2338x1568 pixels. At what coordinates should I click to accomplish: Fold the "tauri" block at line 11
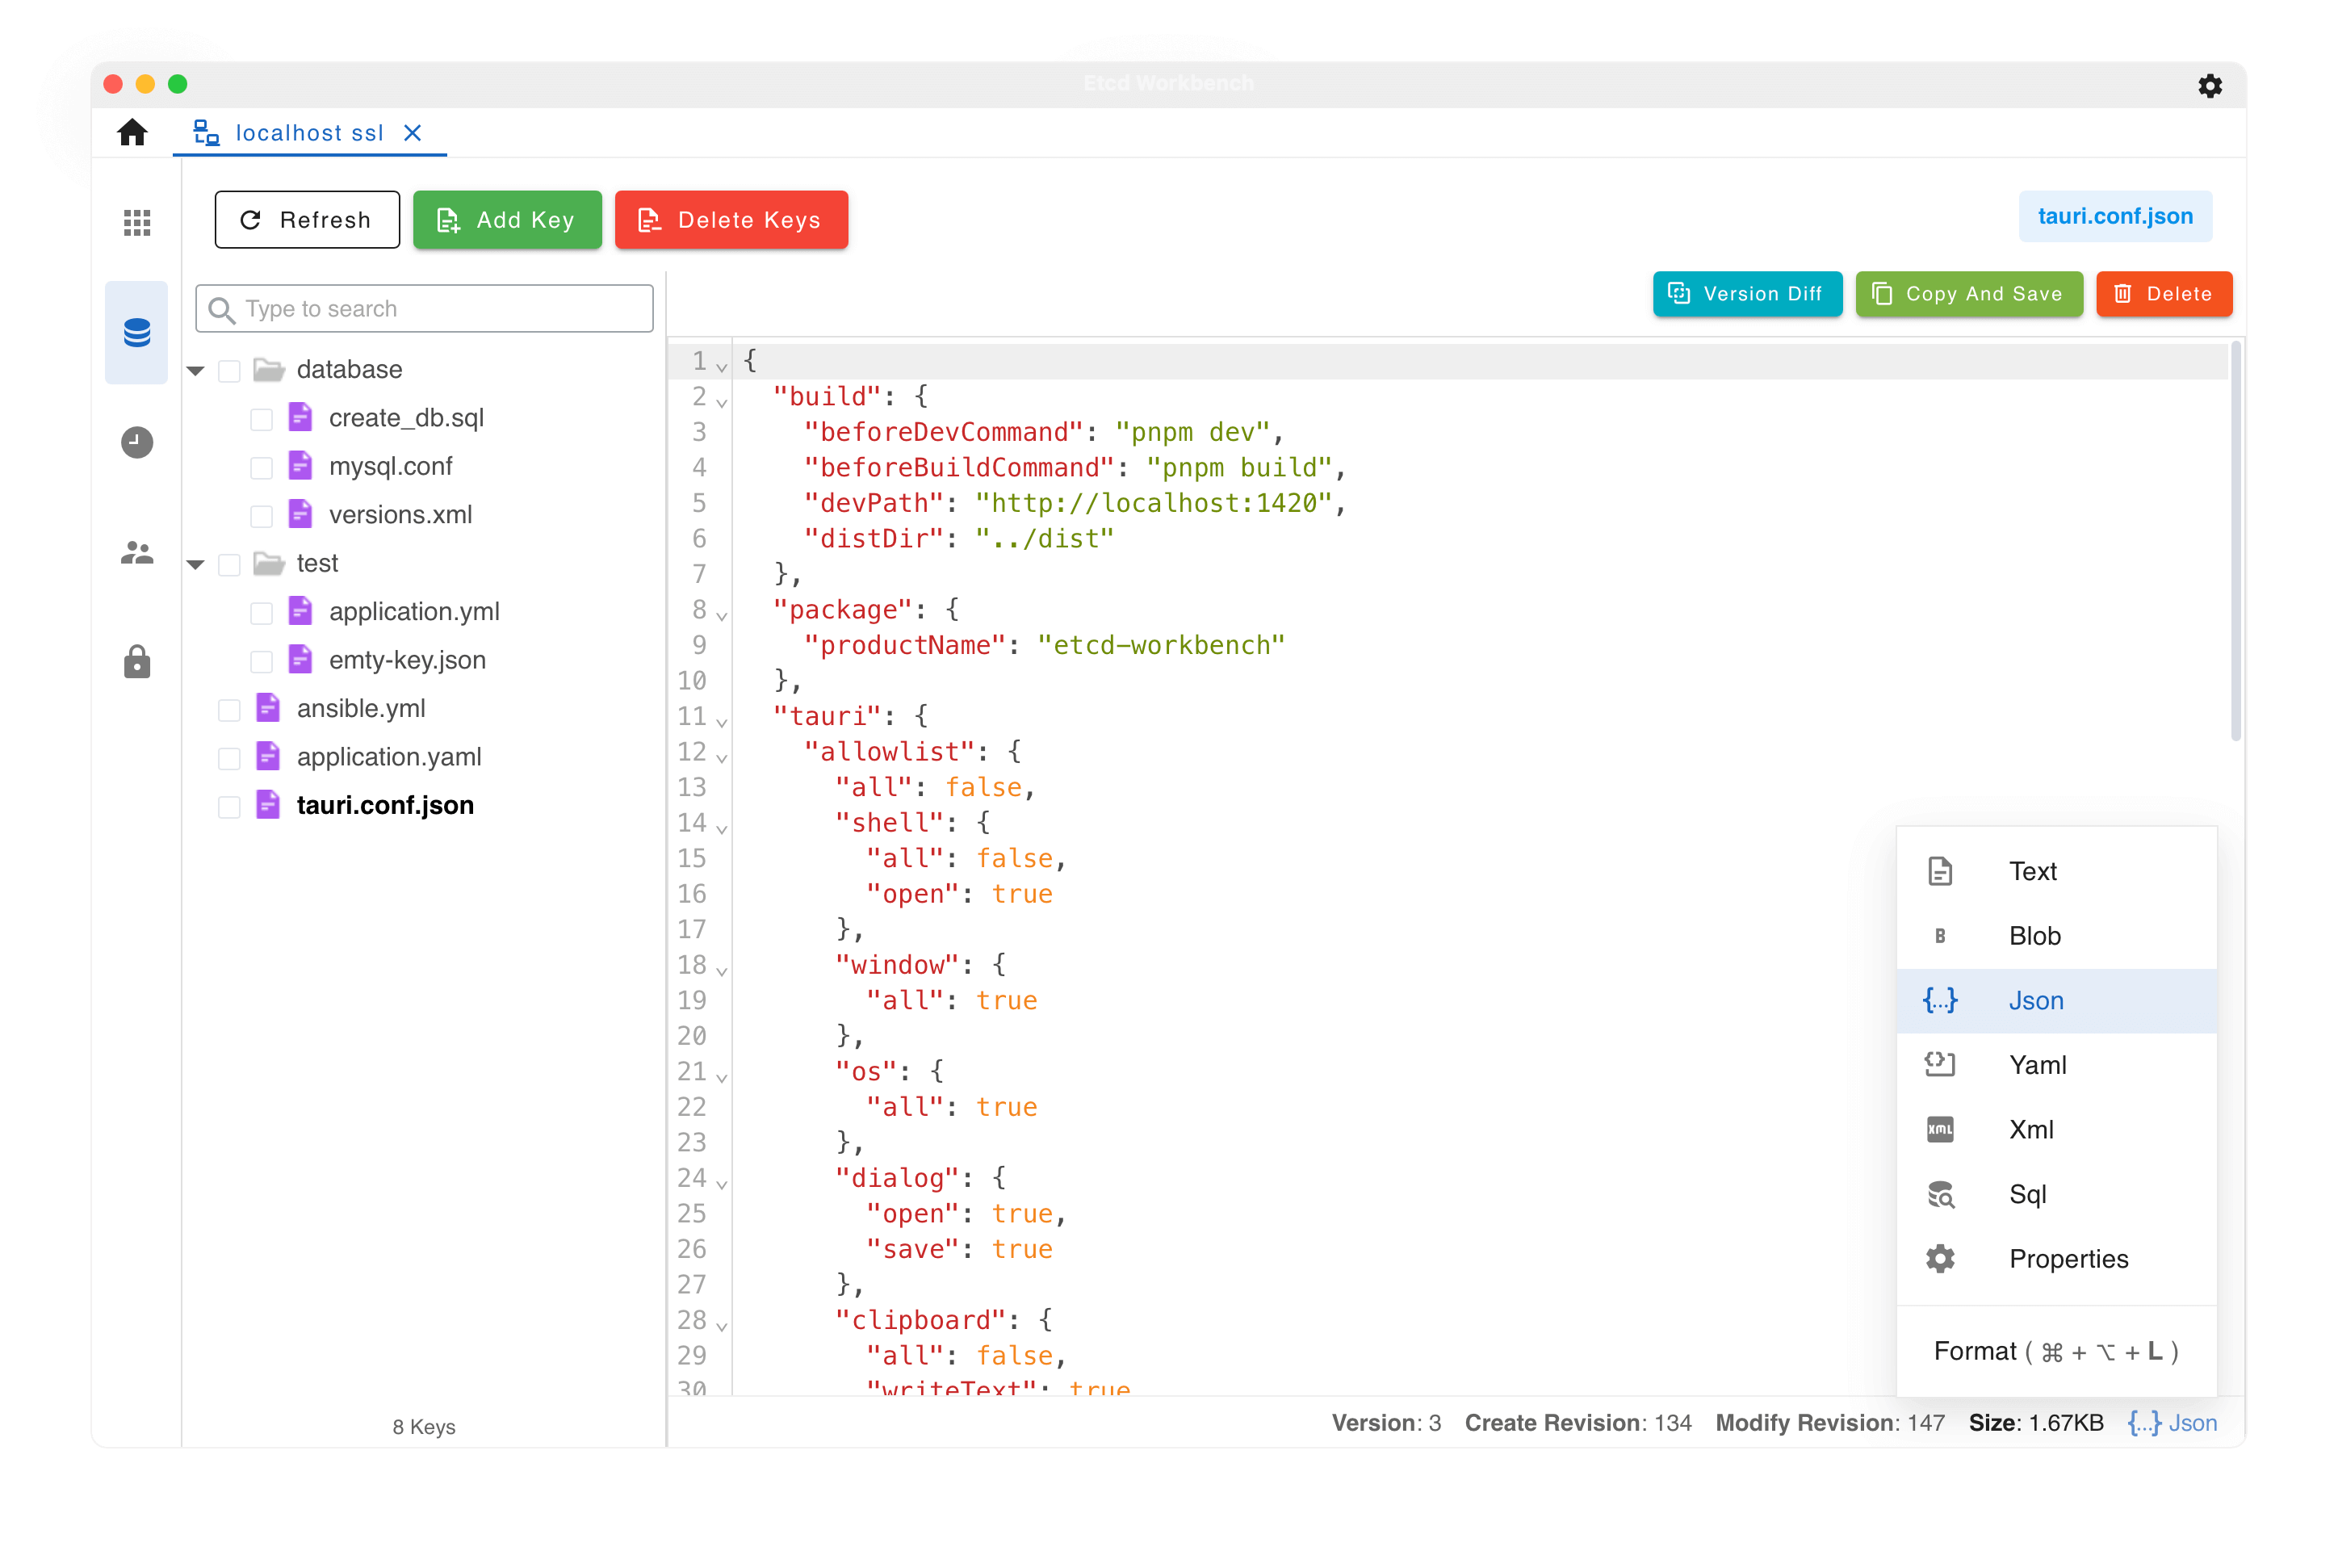click(x=722, y=721)
